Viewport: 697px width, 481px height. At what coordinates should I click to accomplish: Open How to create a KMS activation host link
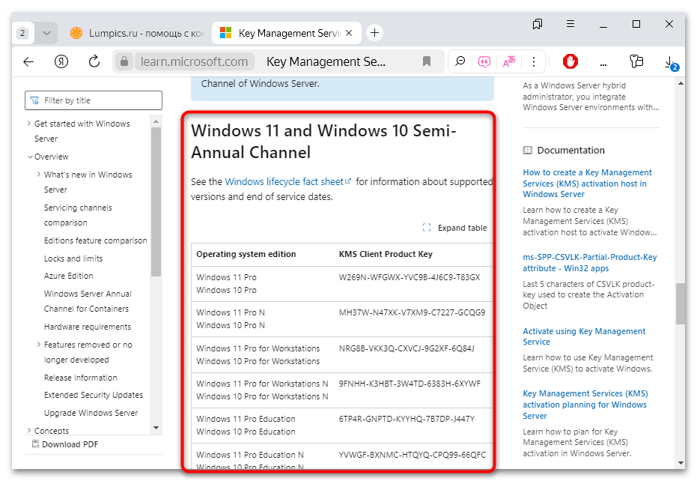click(x=587, y=184)
